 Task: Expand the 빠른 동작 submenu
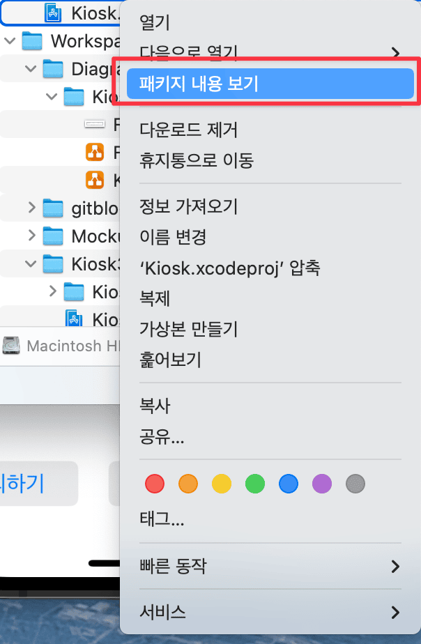click(270, 566)
